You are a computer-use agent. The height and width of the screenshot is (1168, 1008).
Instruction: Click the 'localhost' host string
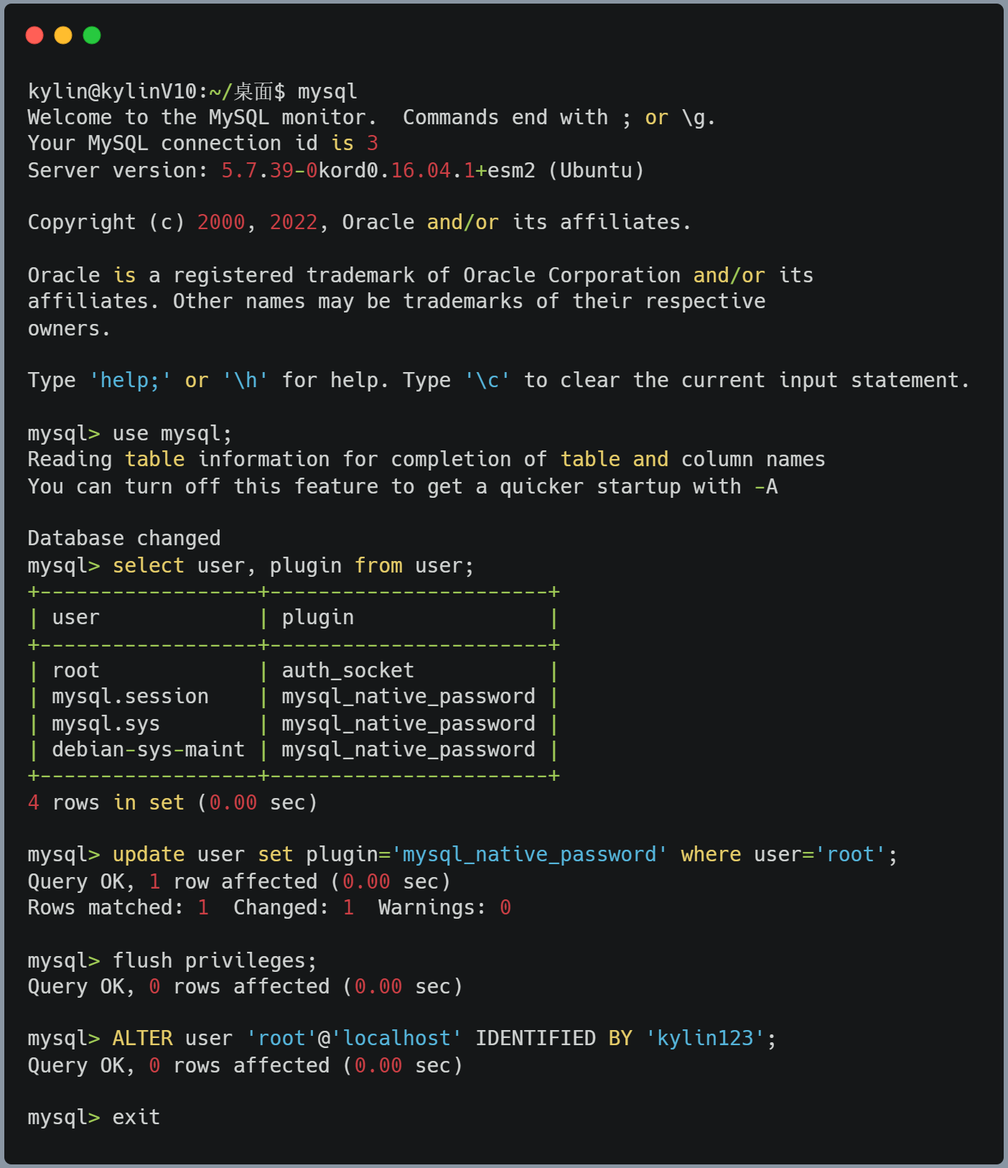tap(397, 1038)
